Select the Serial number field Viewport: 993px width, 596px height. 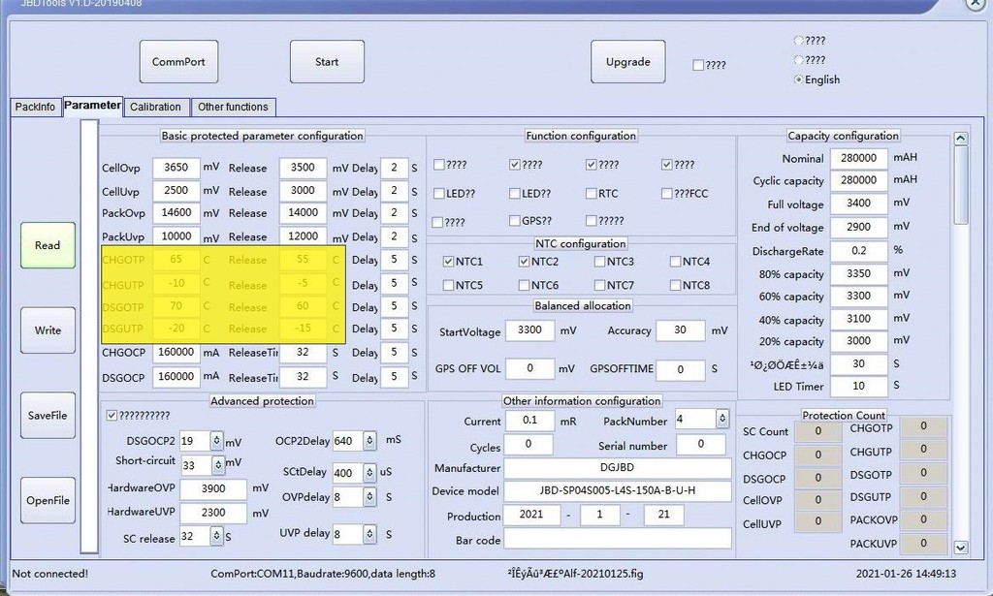coord(700,444)
